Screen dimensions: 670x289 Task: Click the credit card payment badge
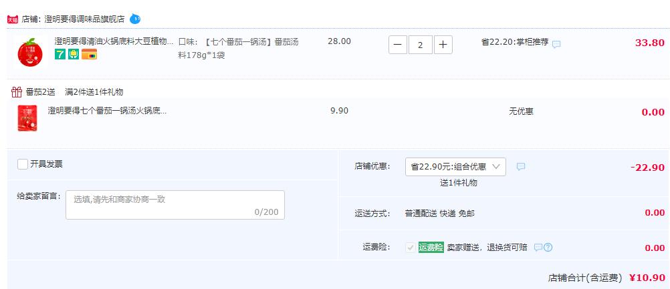coord(90,54)
